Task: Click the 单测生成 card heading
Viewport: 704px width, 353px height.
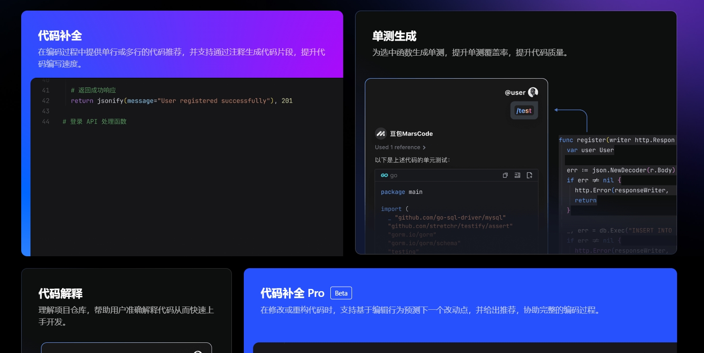Action: click(x=394, y=36)
